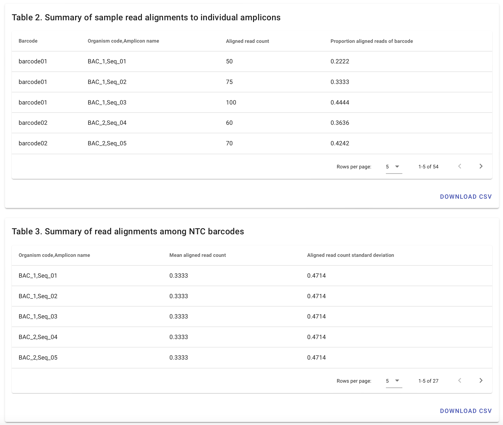Click proportion value 0.2222
503x425 pixels.
[340, 61]
